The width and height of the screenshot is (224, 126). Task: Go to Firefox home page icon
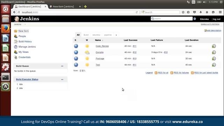(207, 12)
